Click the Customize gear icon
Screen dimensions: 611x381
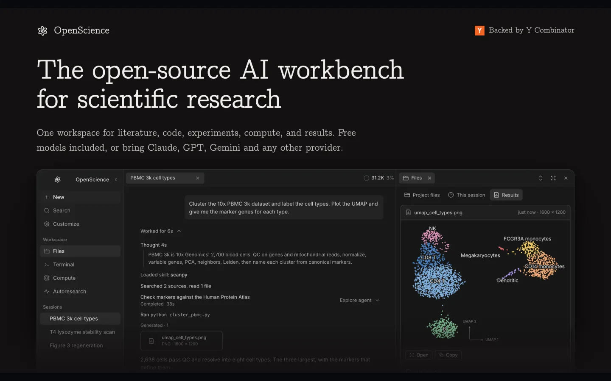[47, 224]
